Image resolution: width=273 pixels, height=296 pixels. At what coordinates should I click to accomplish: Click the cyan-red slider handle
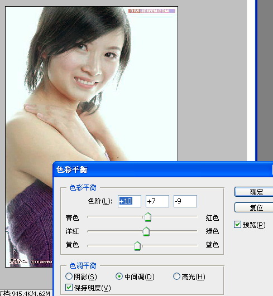pyautogui.click(x=148, y=217)
